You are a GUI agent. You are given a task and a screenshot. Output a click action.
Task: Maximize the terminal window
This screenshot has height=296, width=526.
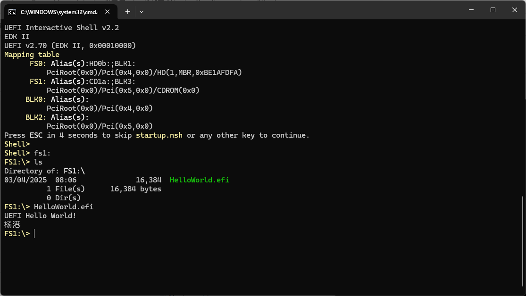pyautogui.click(x=493, y=10)
